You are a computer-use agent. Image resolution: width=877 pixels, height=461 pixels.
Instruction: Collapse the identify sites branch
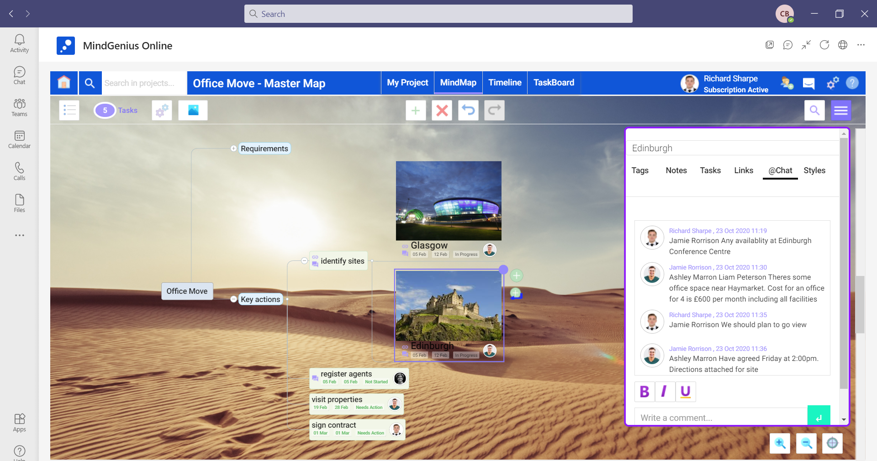304,261
